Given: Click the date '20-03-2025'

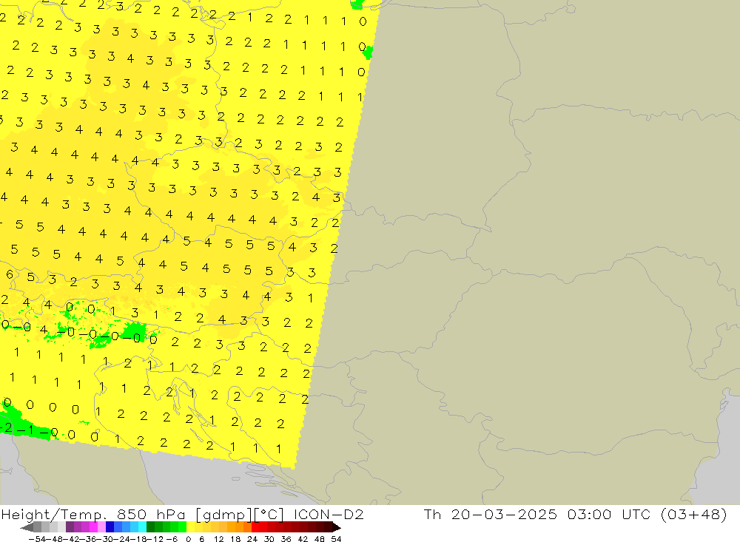Looking at the screenshot, I should 504,515.
